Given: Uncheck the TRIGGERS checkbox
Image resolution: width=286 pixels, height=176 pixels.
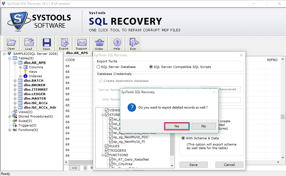Looking at the screenshot, I should pyautogui.click(x=107, y=150).
